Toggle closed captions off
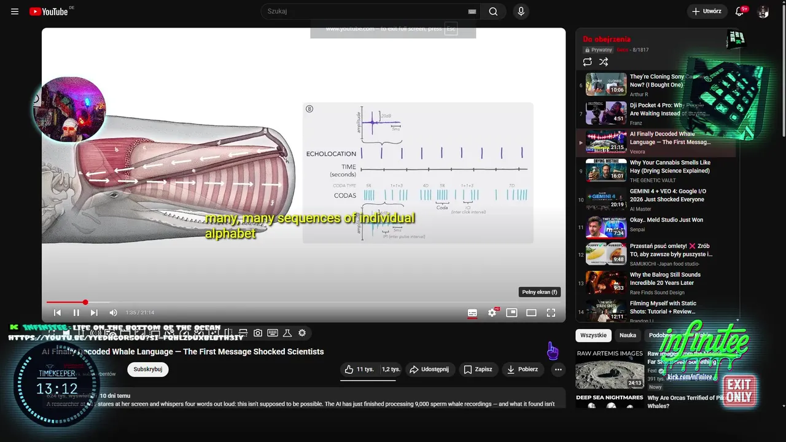 (472, 312)
